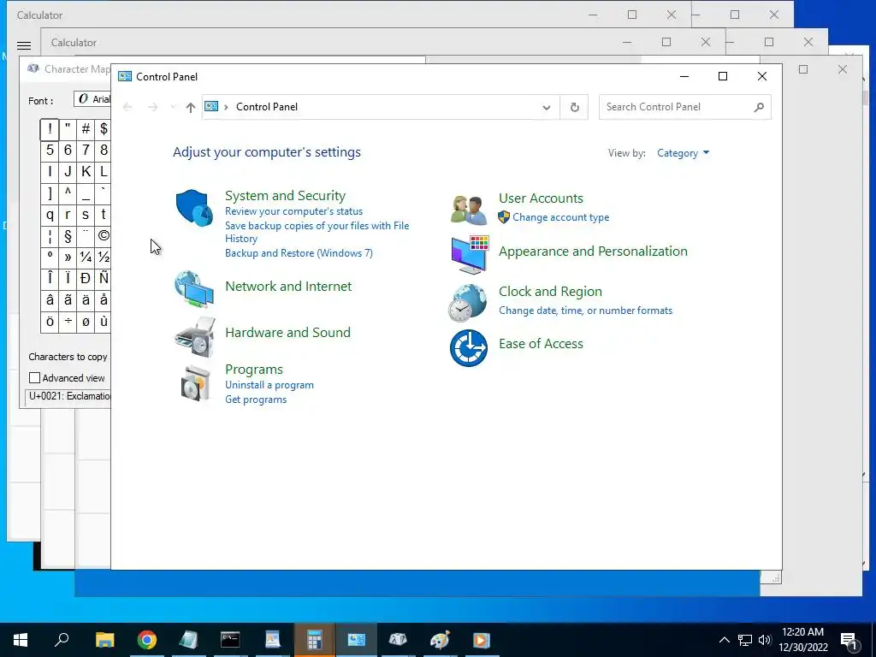Refresh the Control Panel view
The image size is (876, 657).
pyautogui.click(x=574, y=107)
